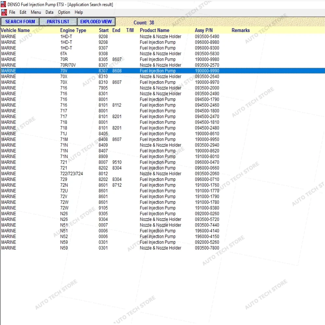Select row with part number 191000-9380
This screenshot has width=325, height=325.
162,208
